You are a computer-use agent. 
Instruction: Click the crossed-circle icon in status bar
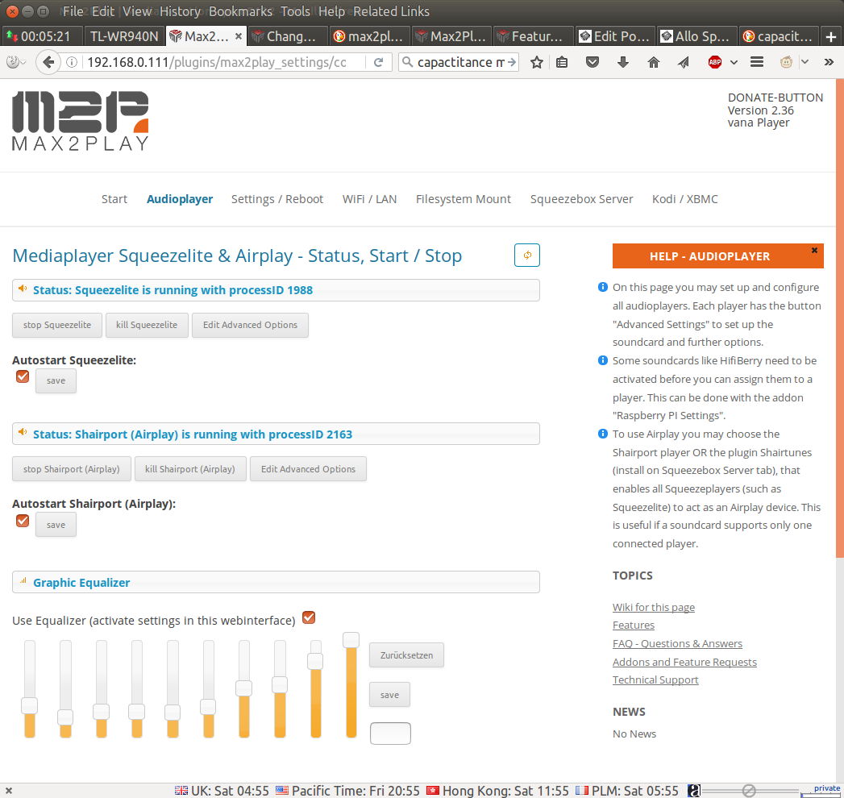tap(749, 791)
